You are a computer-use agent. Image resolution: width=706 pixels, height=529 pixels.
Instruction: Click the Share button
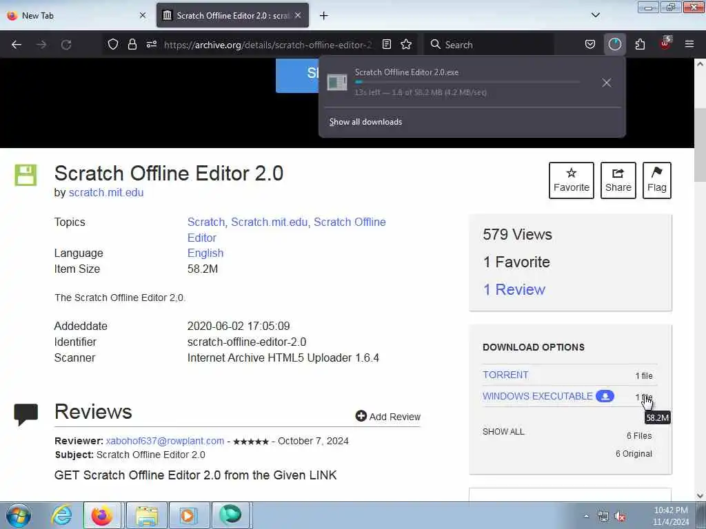[618, 180]
